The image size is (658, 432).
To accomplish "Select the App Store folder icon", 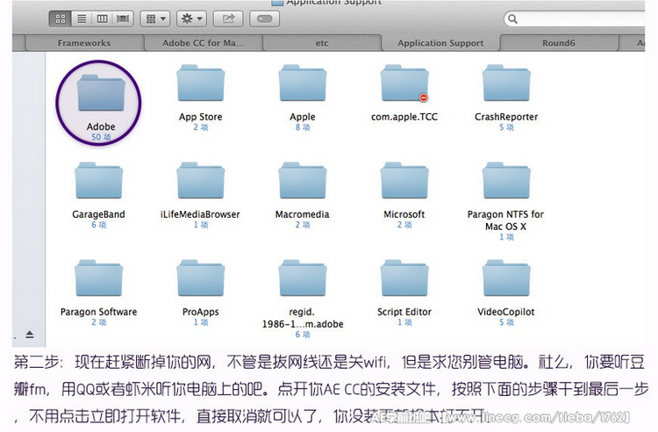I will 201,83.
